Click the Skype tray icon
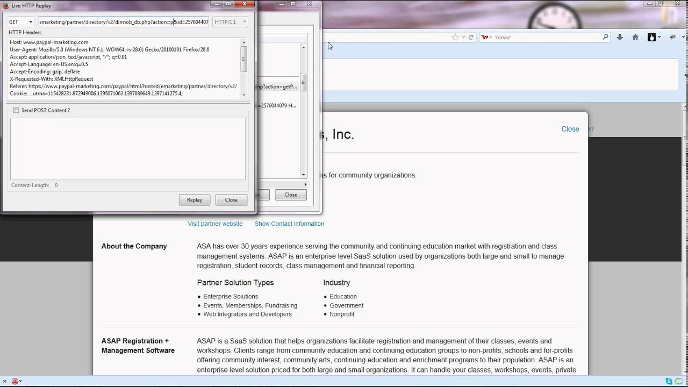The width and height of the screenshot is (688, 387). click(669, 381)
